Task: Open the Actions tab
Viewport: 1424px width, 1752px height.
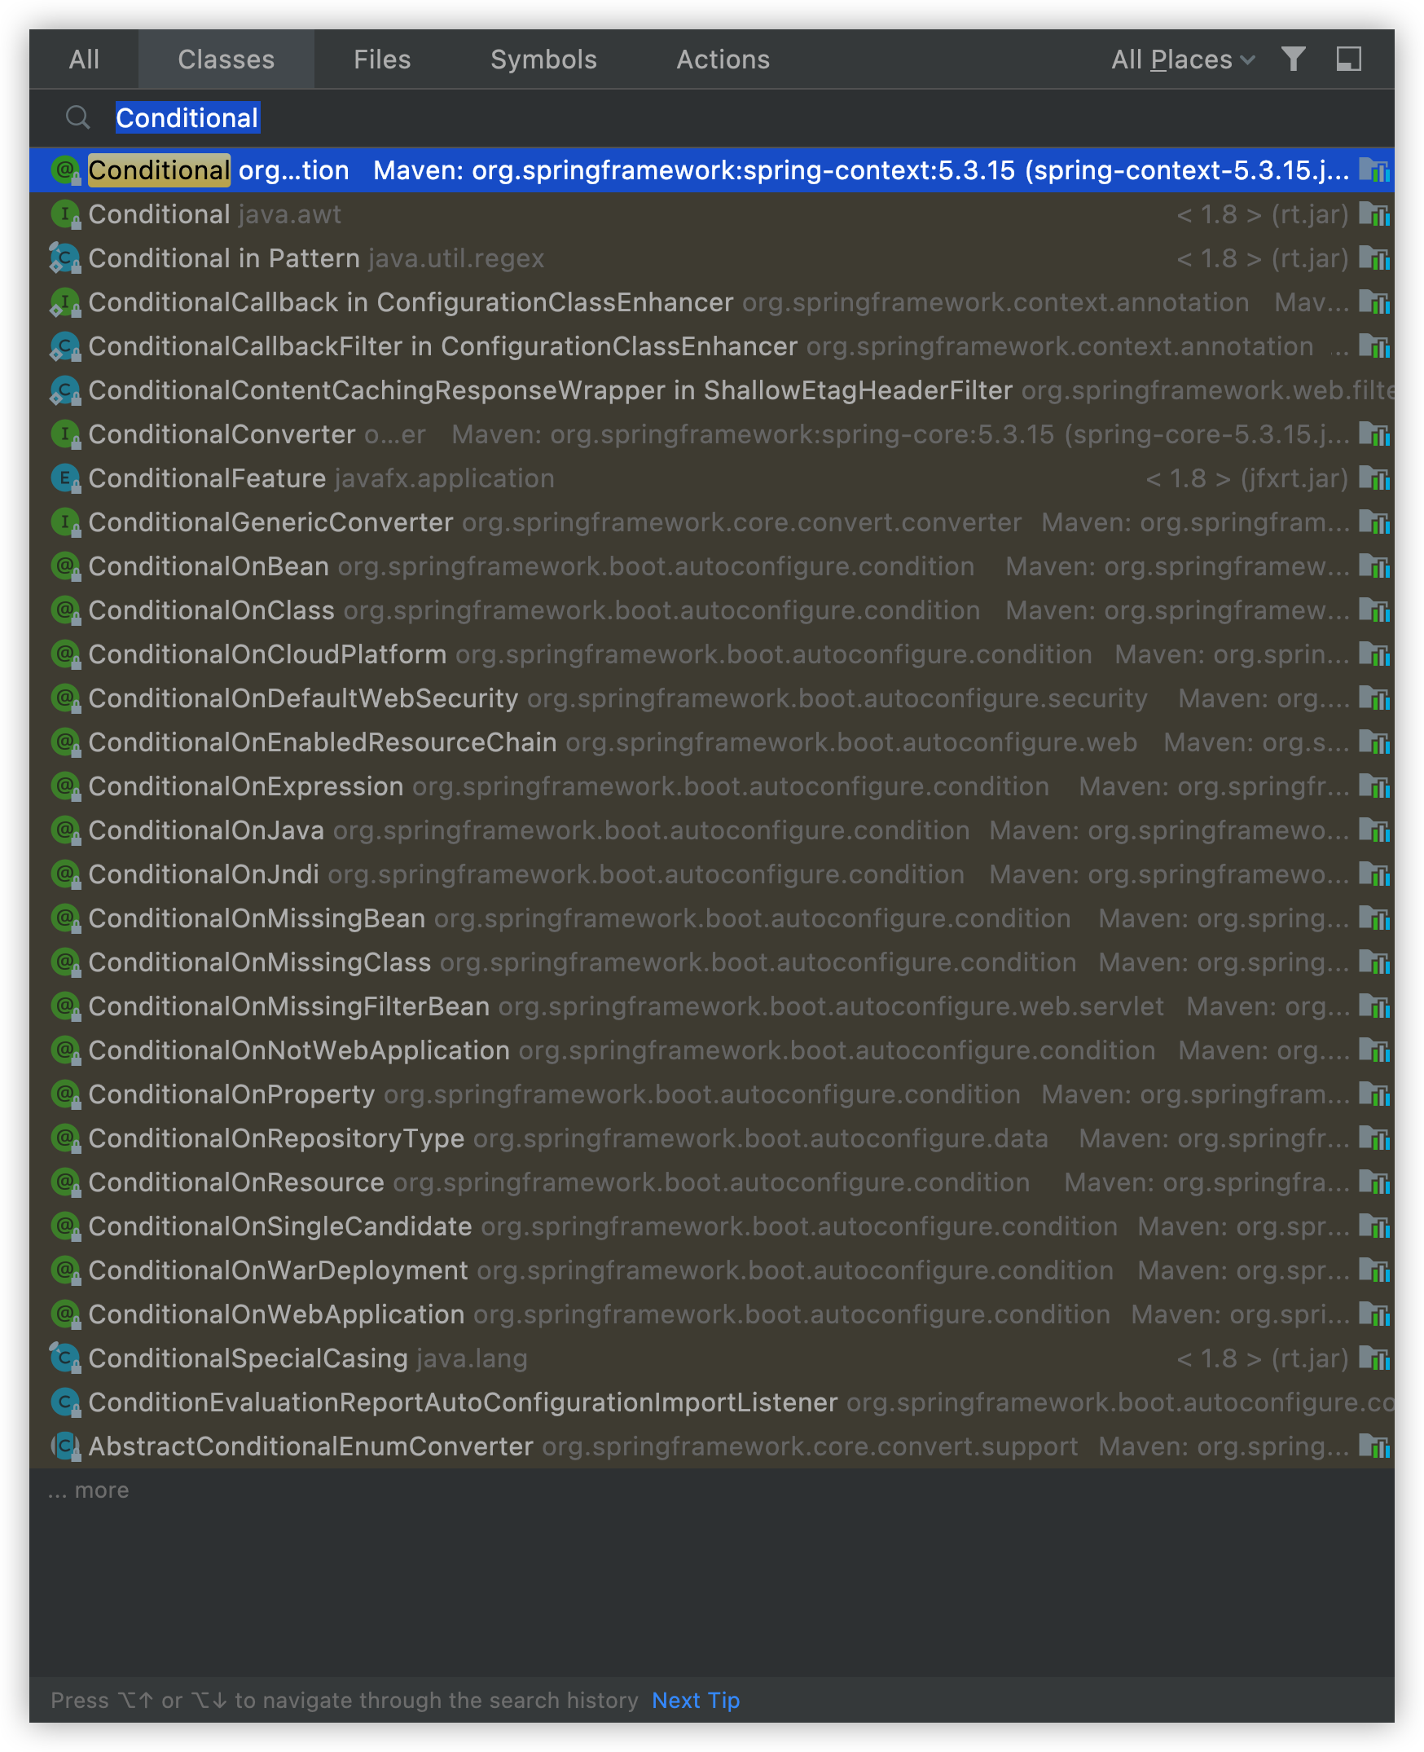Action: 723,59
